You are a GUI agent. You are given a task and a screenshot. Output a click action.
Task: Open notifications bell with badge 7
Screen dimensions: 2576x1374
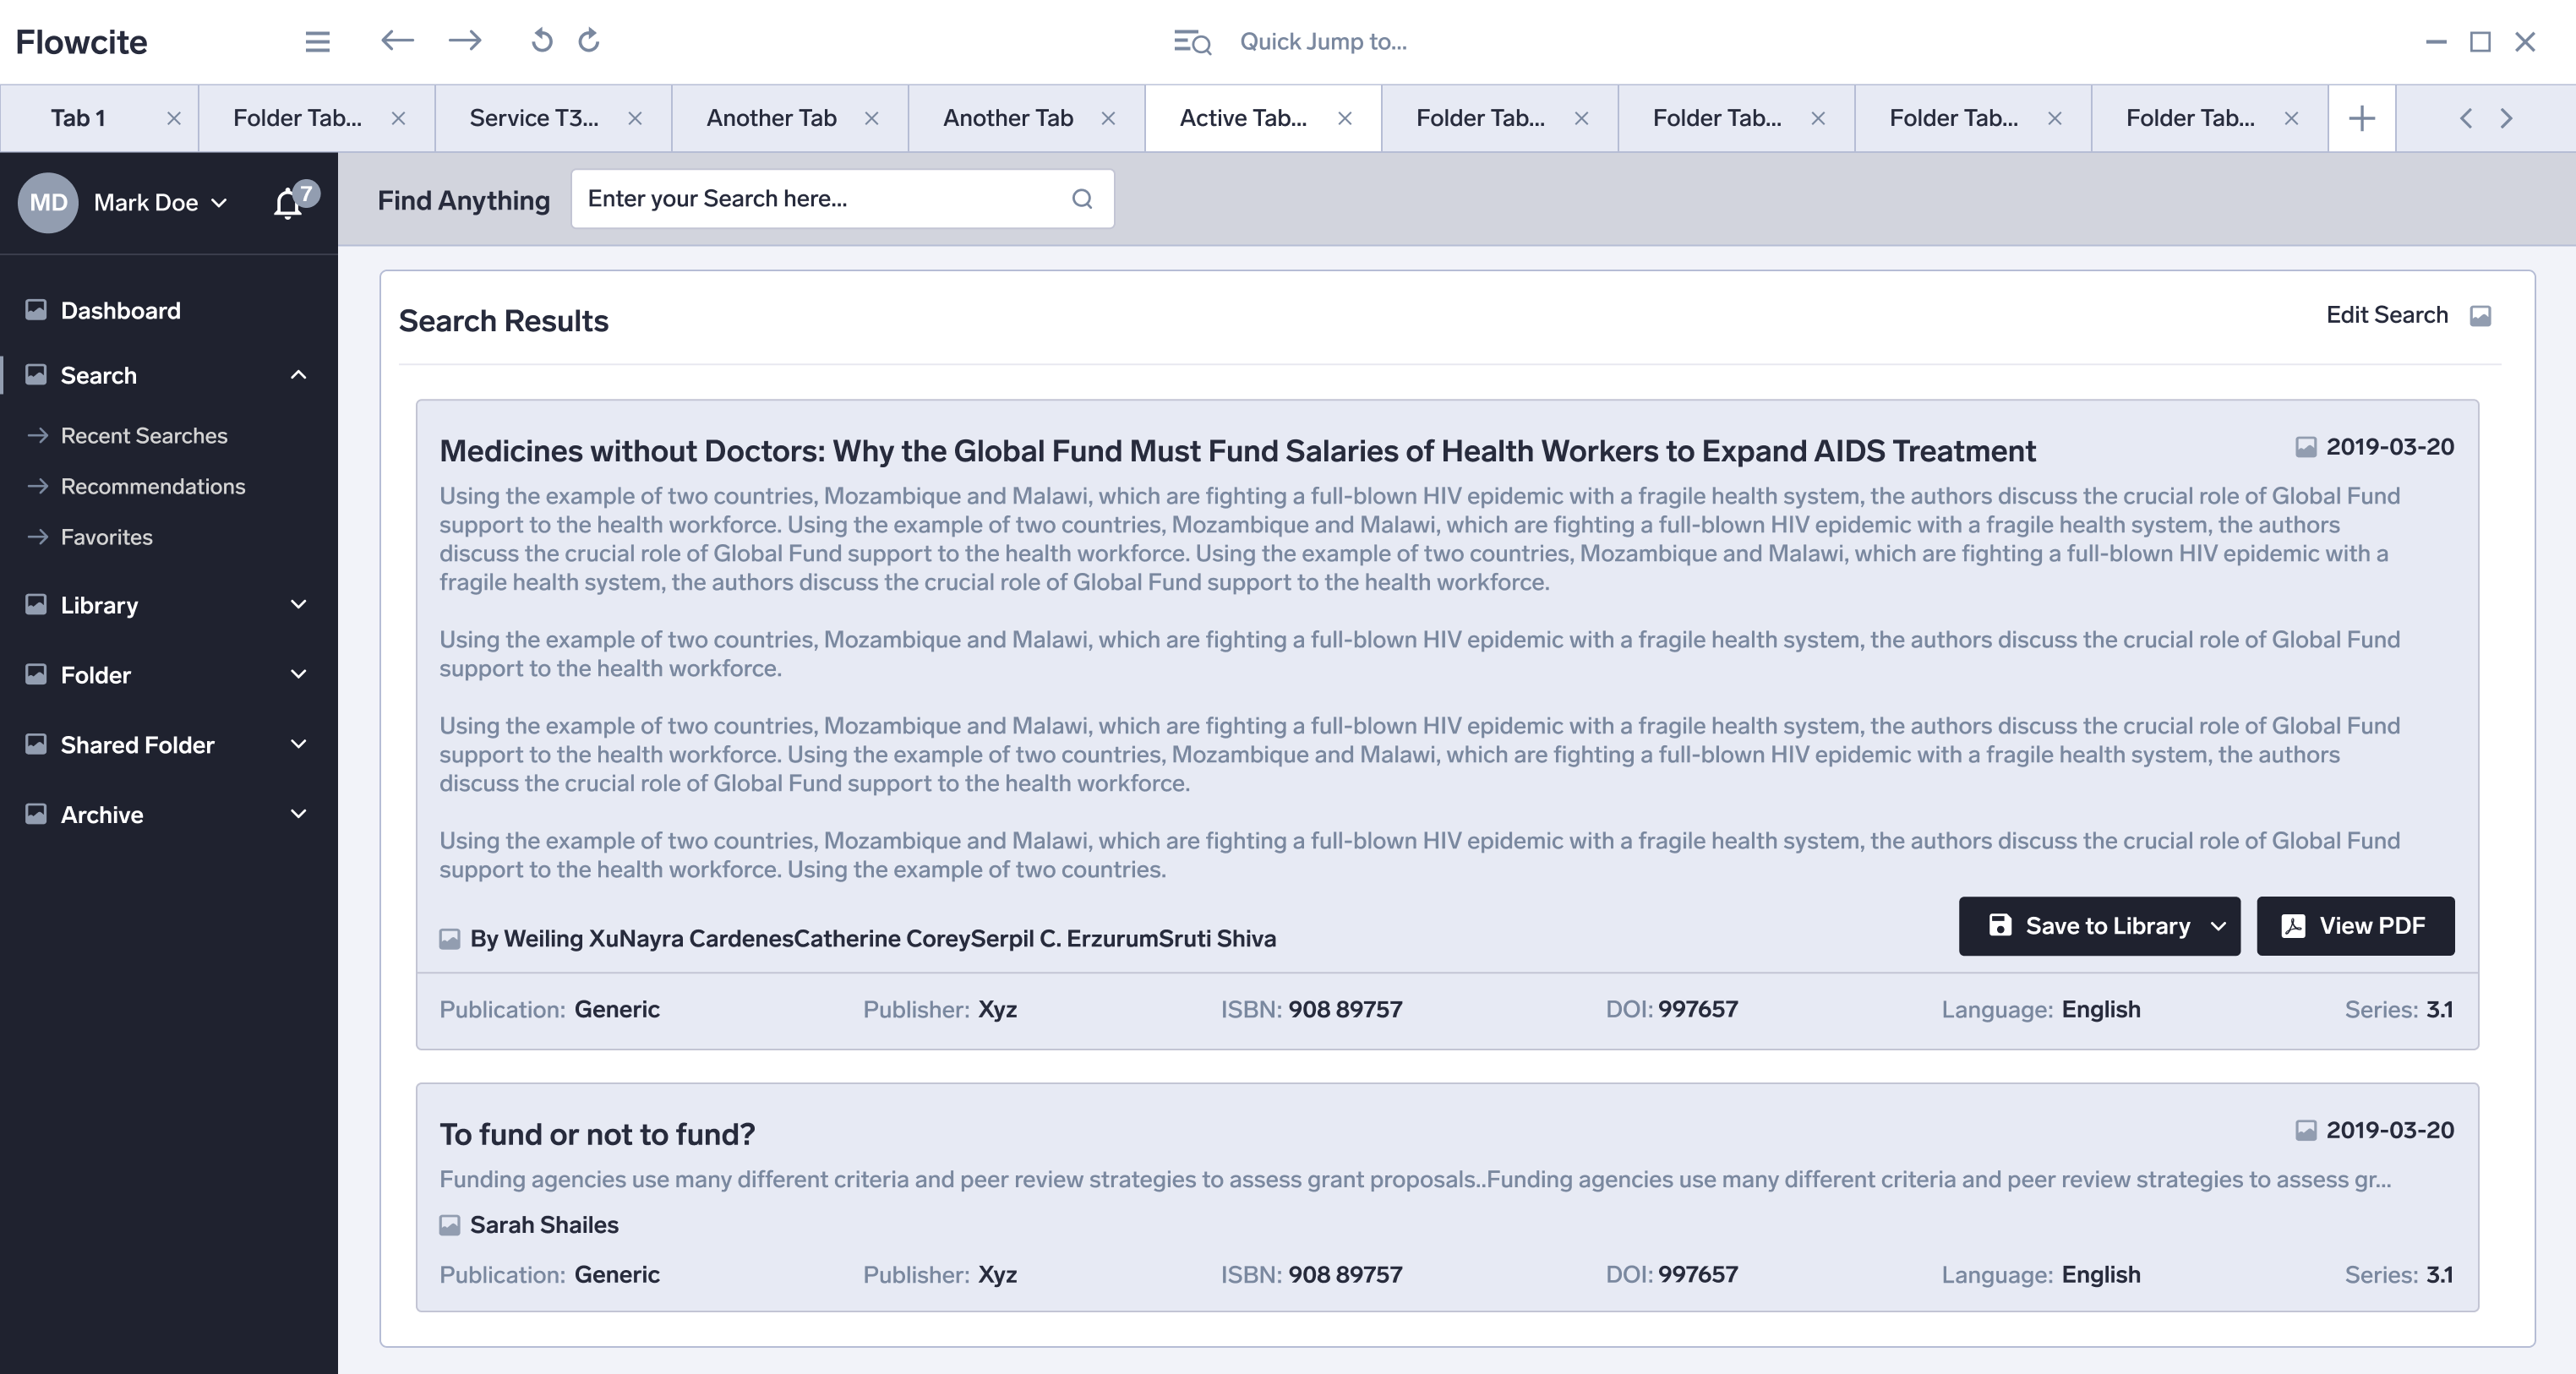click(289, 203)
